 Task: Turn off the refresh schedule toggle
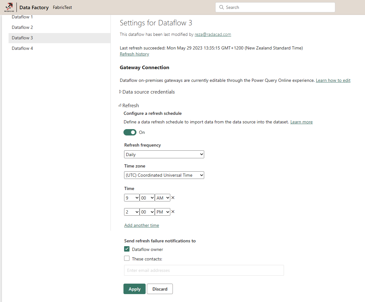pos(130,132)
